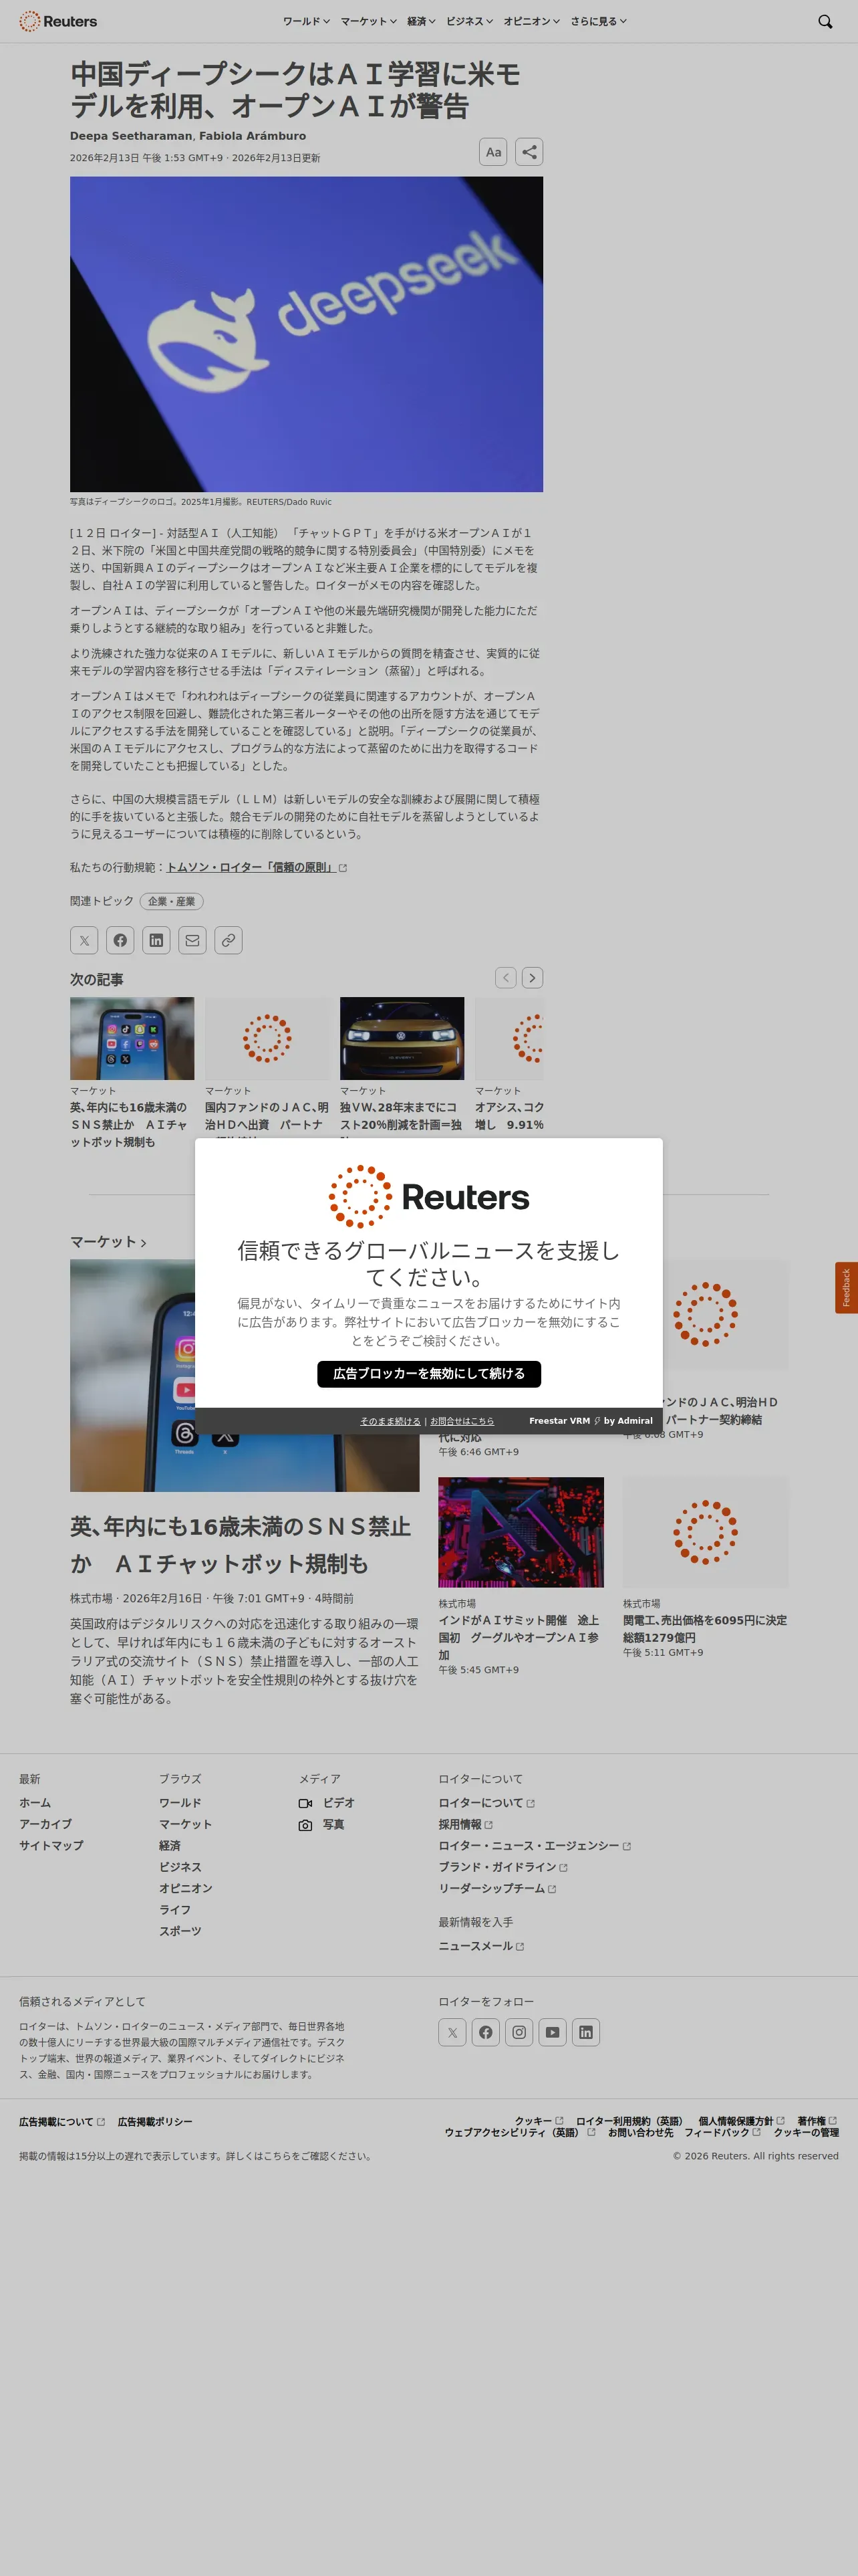Click the Reuters logo in the top header
The height and width of the screenshot is (2576, 858).
pos(58,21)
